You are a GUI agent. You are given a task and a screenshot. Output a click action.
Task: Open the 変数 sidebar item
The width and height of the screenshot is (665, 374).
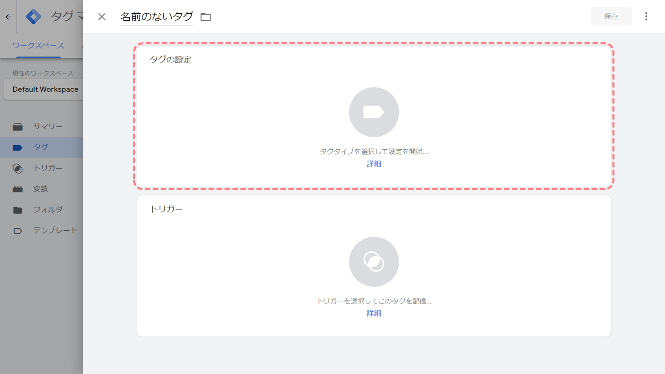[x=42, y=189]
